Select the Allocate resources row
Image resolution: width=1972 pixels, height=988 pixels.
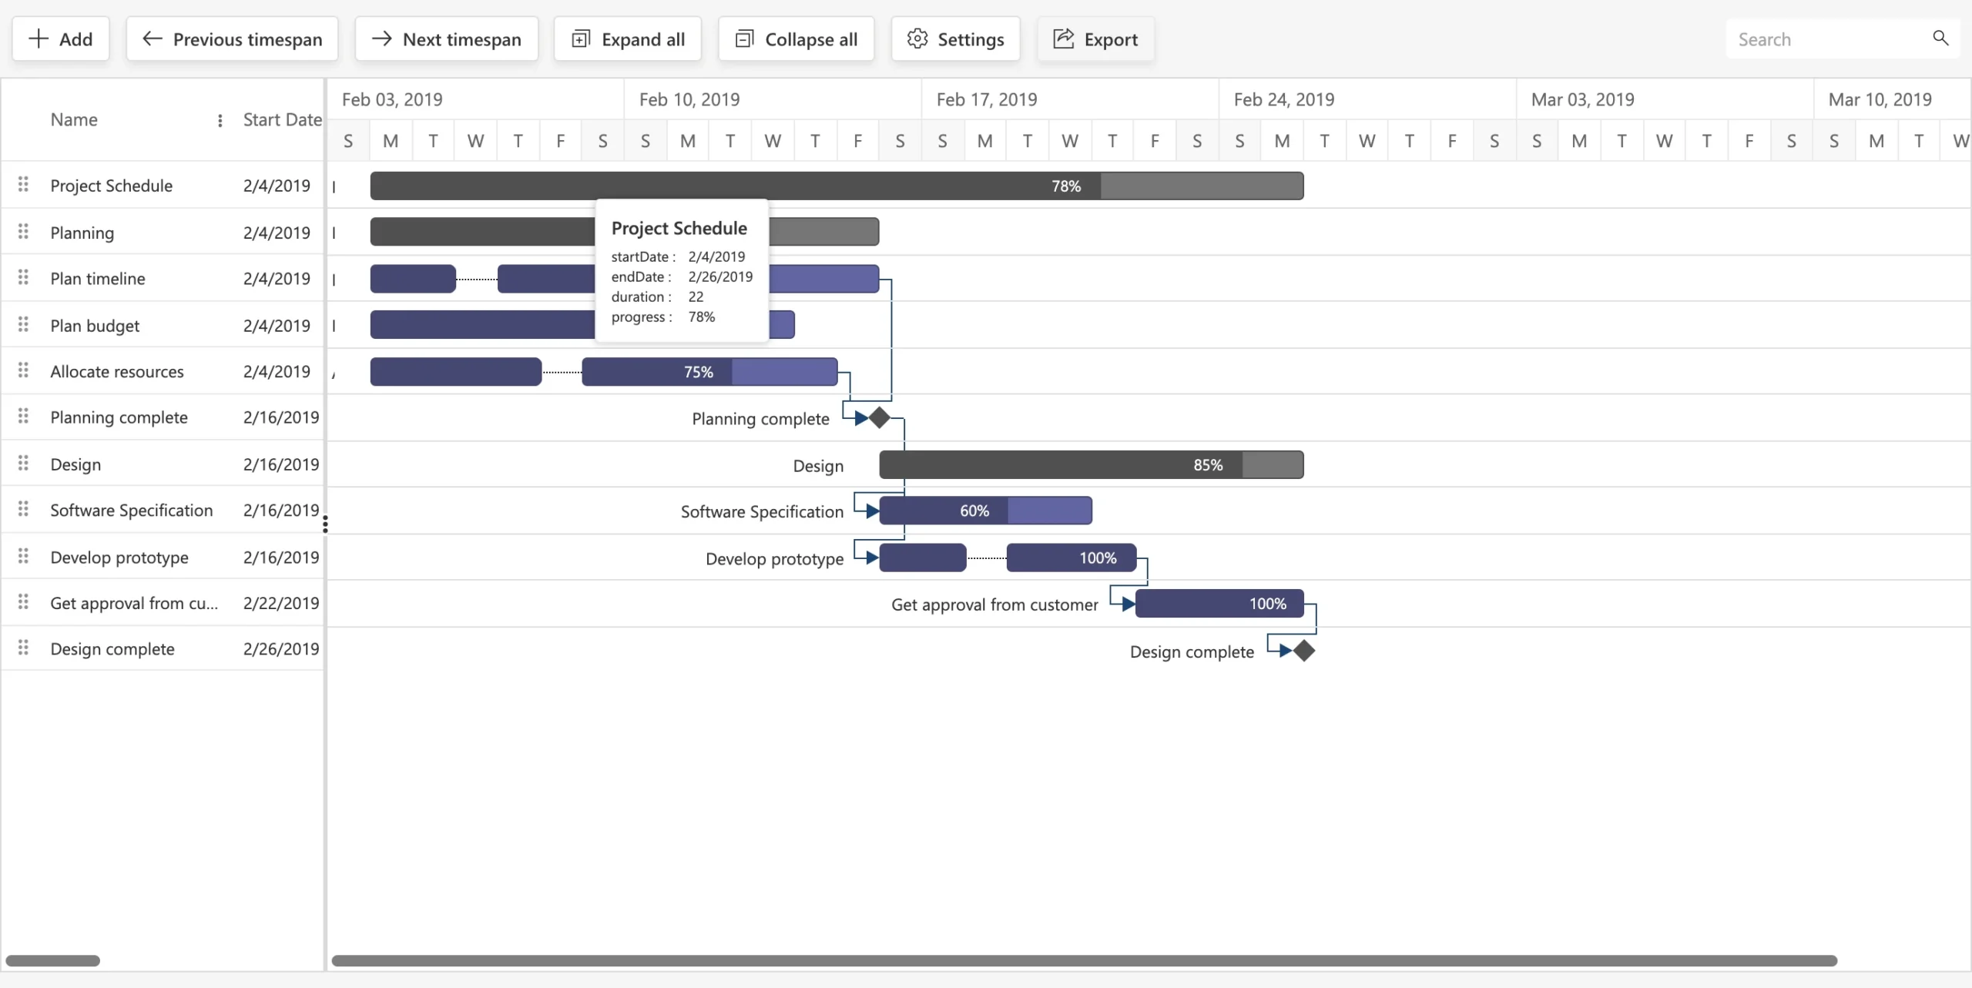point(117,372)
